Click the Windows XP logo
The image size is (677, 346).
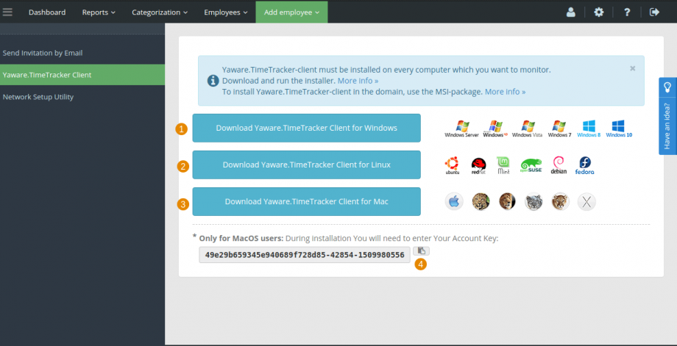[495, 129]
